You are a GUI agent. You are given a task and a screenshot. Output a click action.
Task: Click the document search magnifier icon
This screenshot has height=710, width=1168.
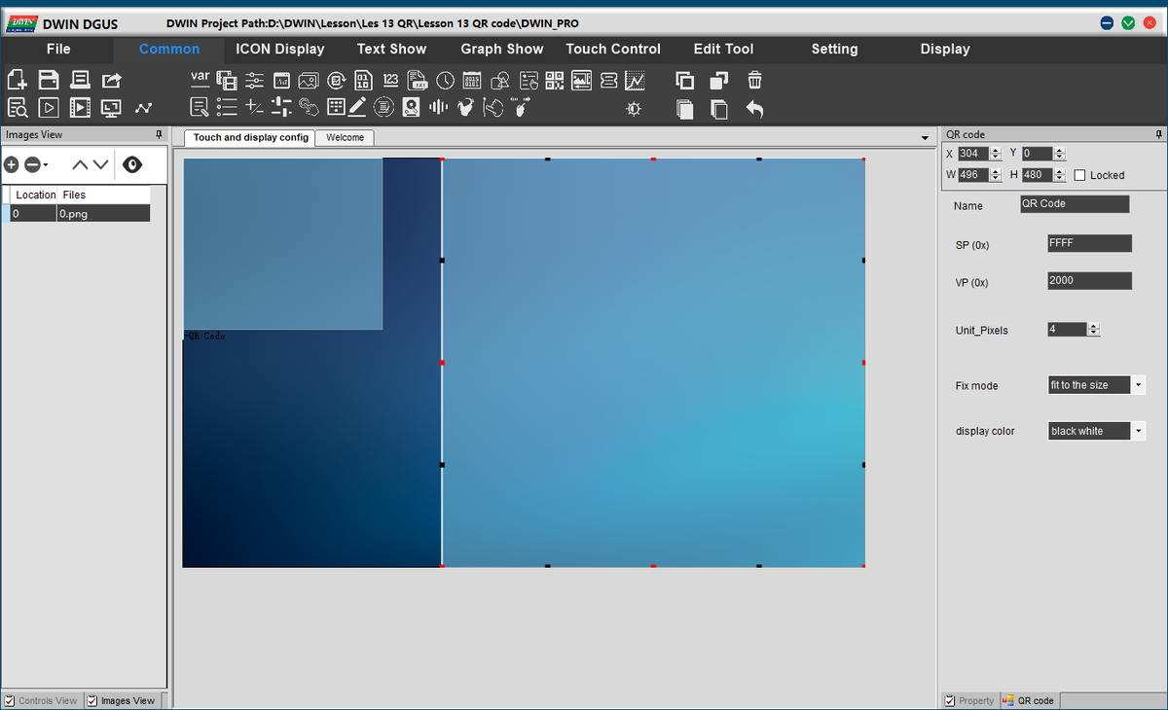point(17,108)
